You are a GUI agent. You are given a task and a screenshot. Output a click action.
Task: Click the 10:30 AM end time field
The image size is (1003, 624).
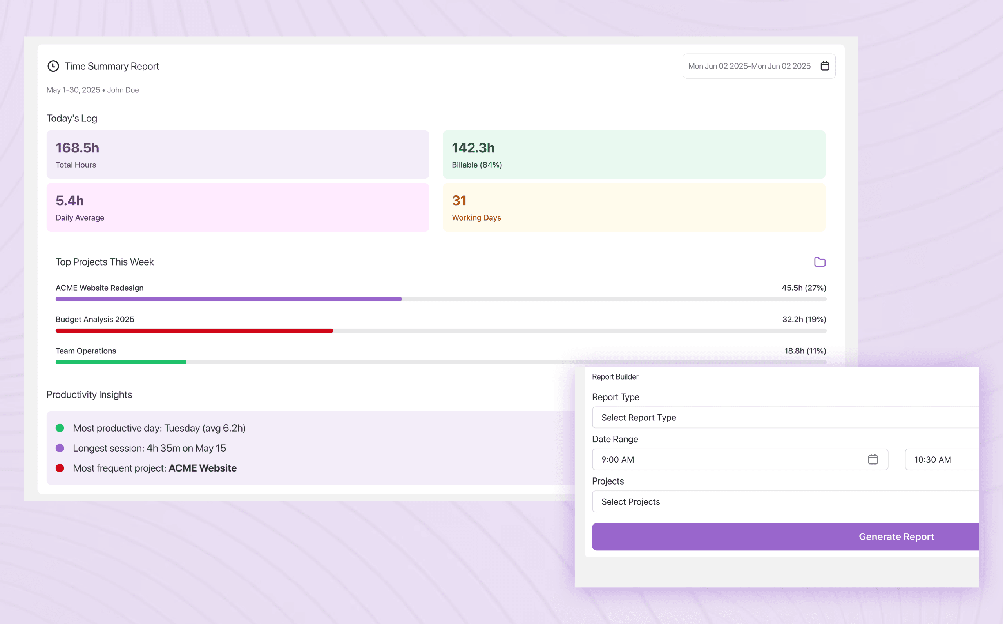(x=941, y=459)
